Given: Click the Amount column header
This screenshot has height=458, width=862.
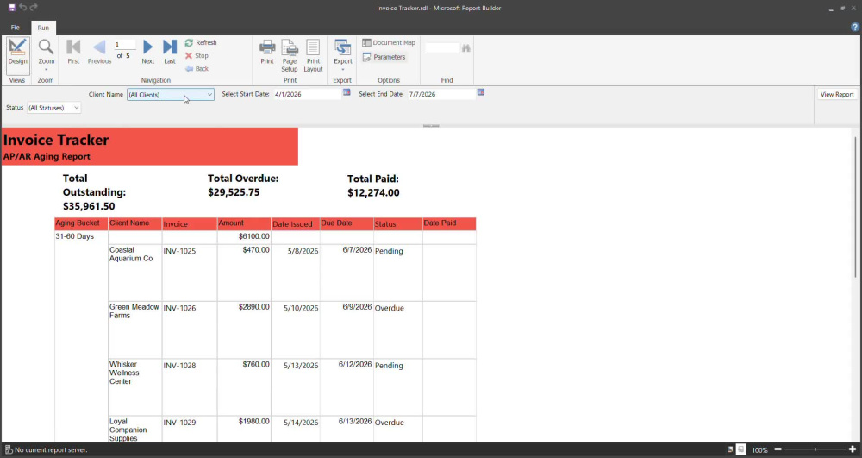Looking at the screenshot, I should pos(244,223).
